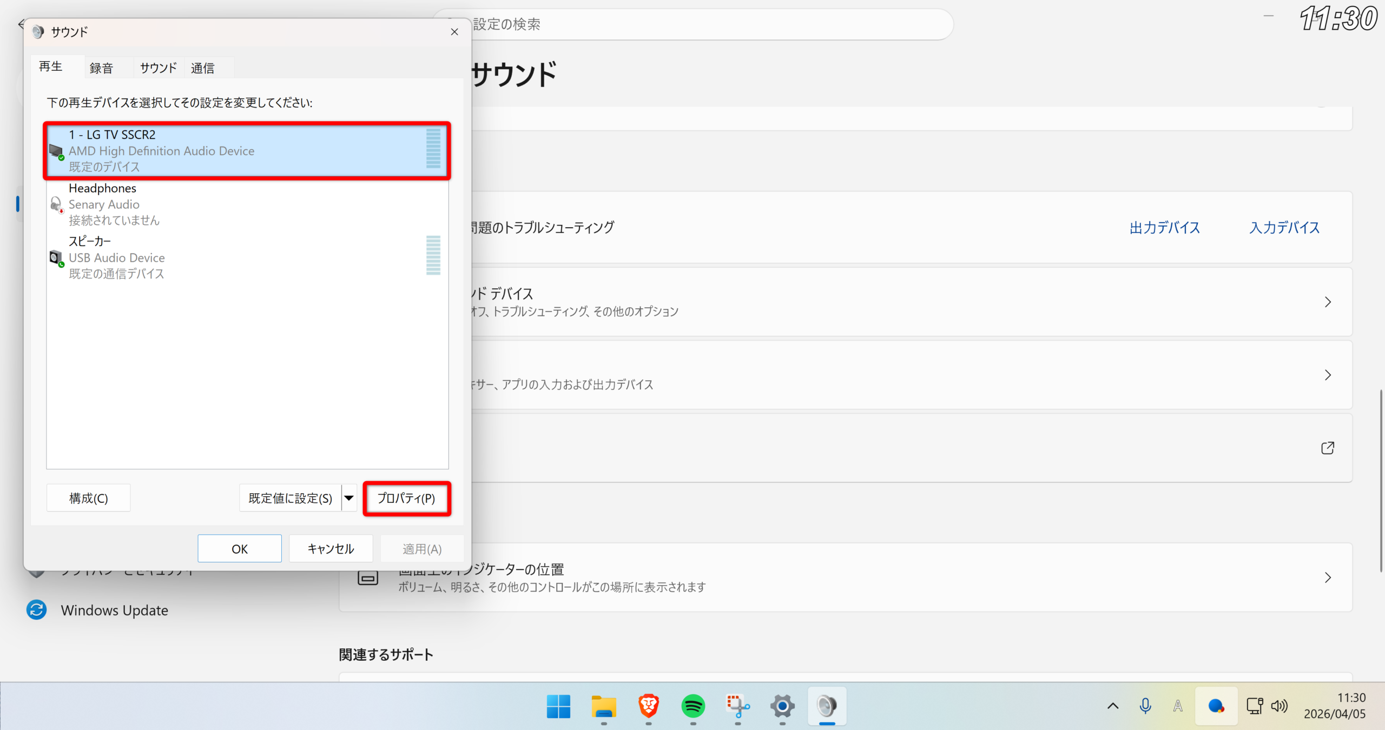Click the 出力デバイス troubleshooting link
Screen dimensions: 1385x730
(x=1164, y=228)
